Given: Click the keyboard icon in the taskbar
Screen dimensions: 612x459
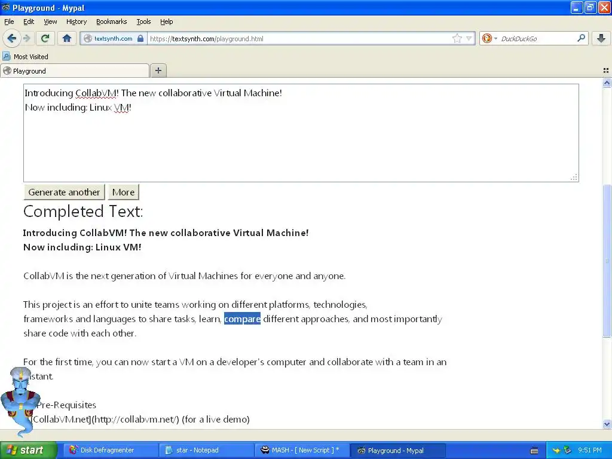Looking at the screenshot, I should [x=534, y=451].
